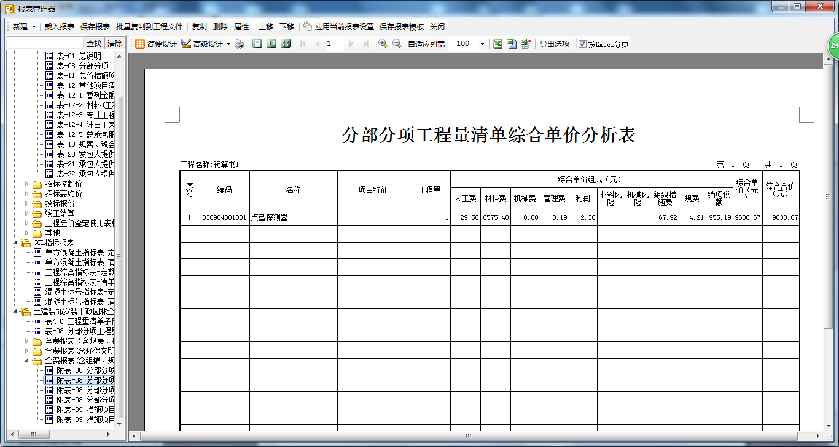839x447 pixels.
Task: Click 批量复制到工程文件
Action: 149,27
